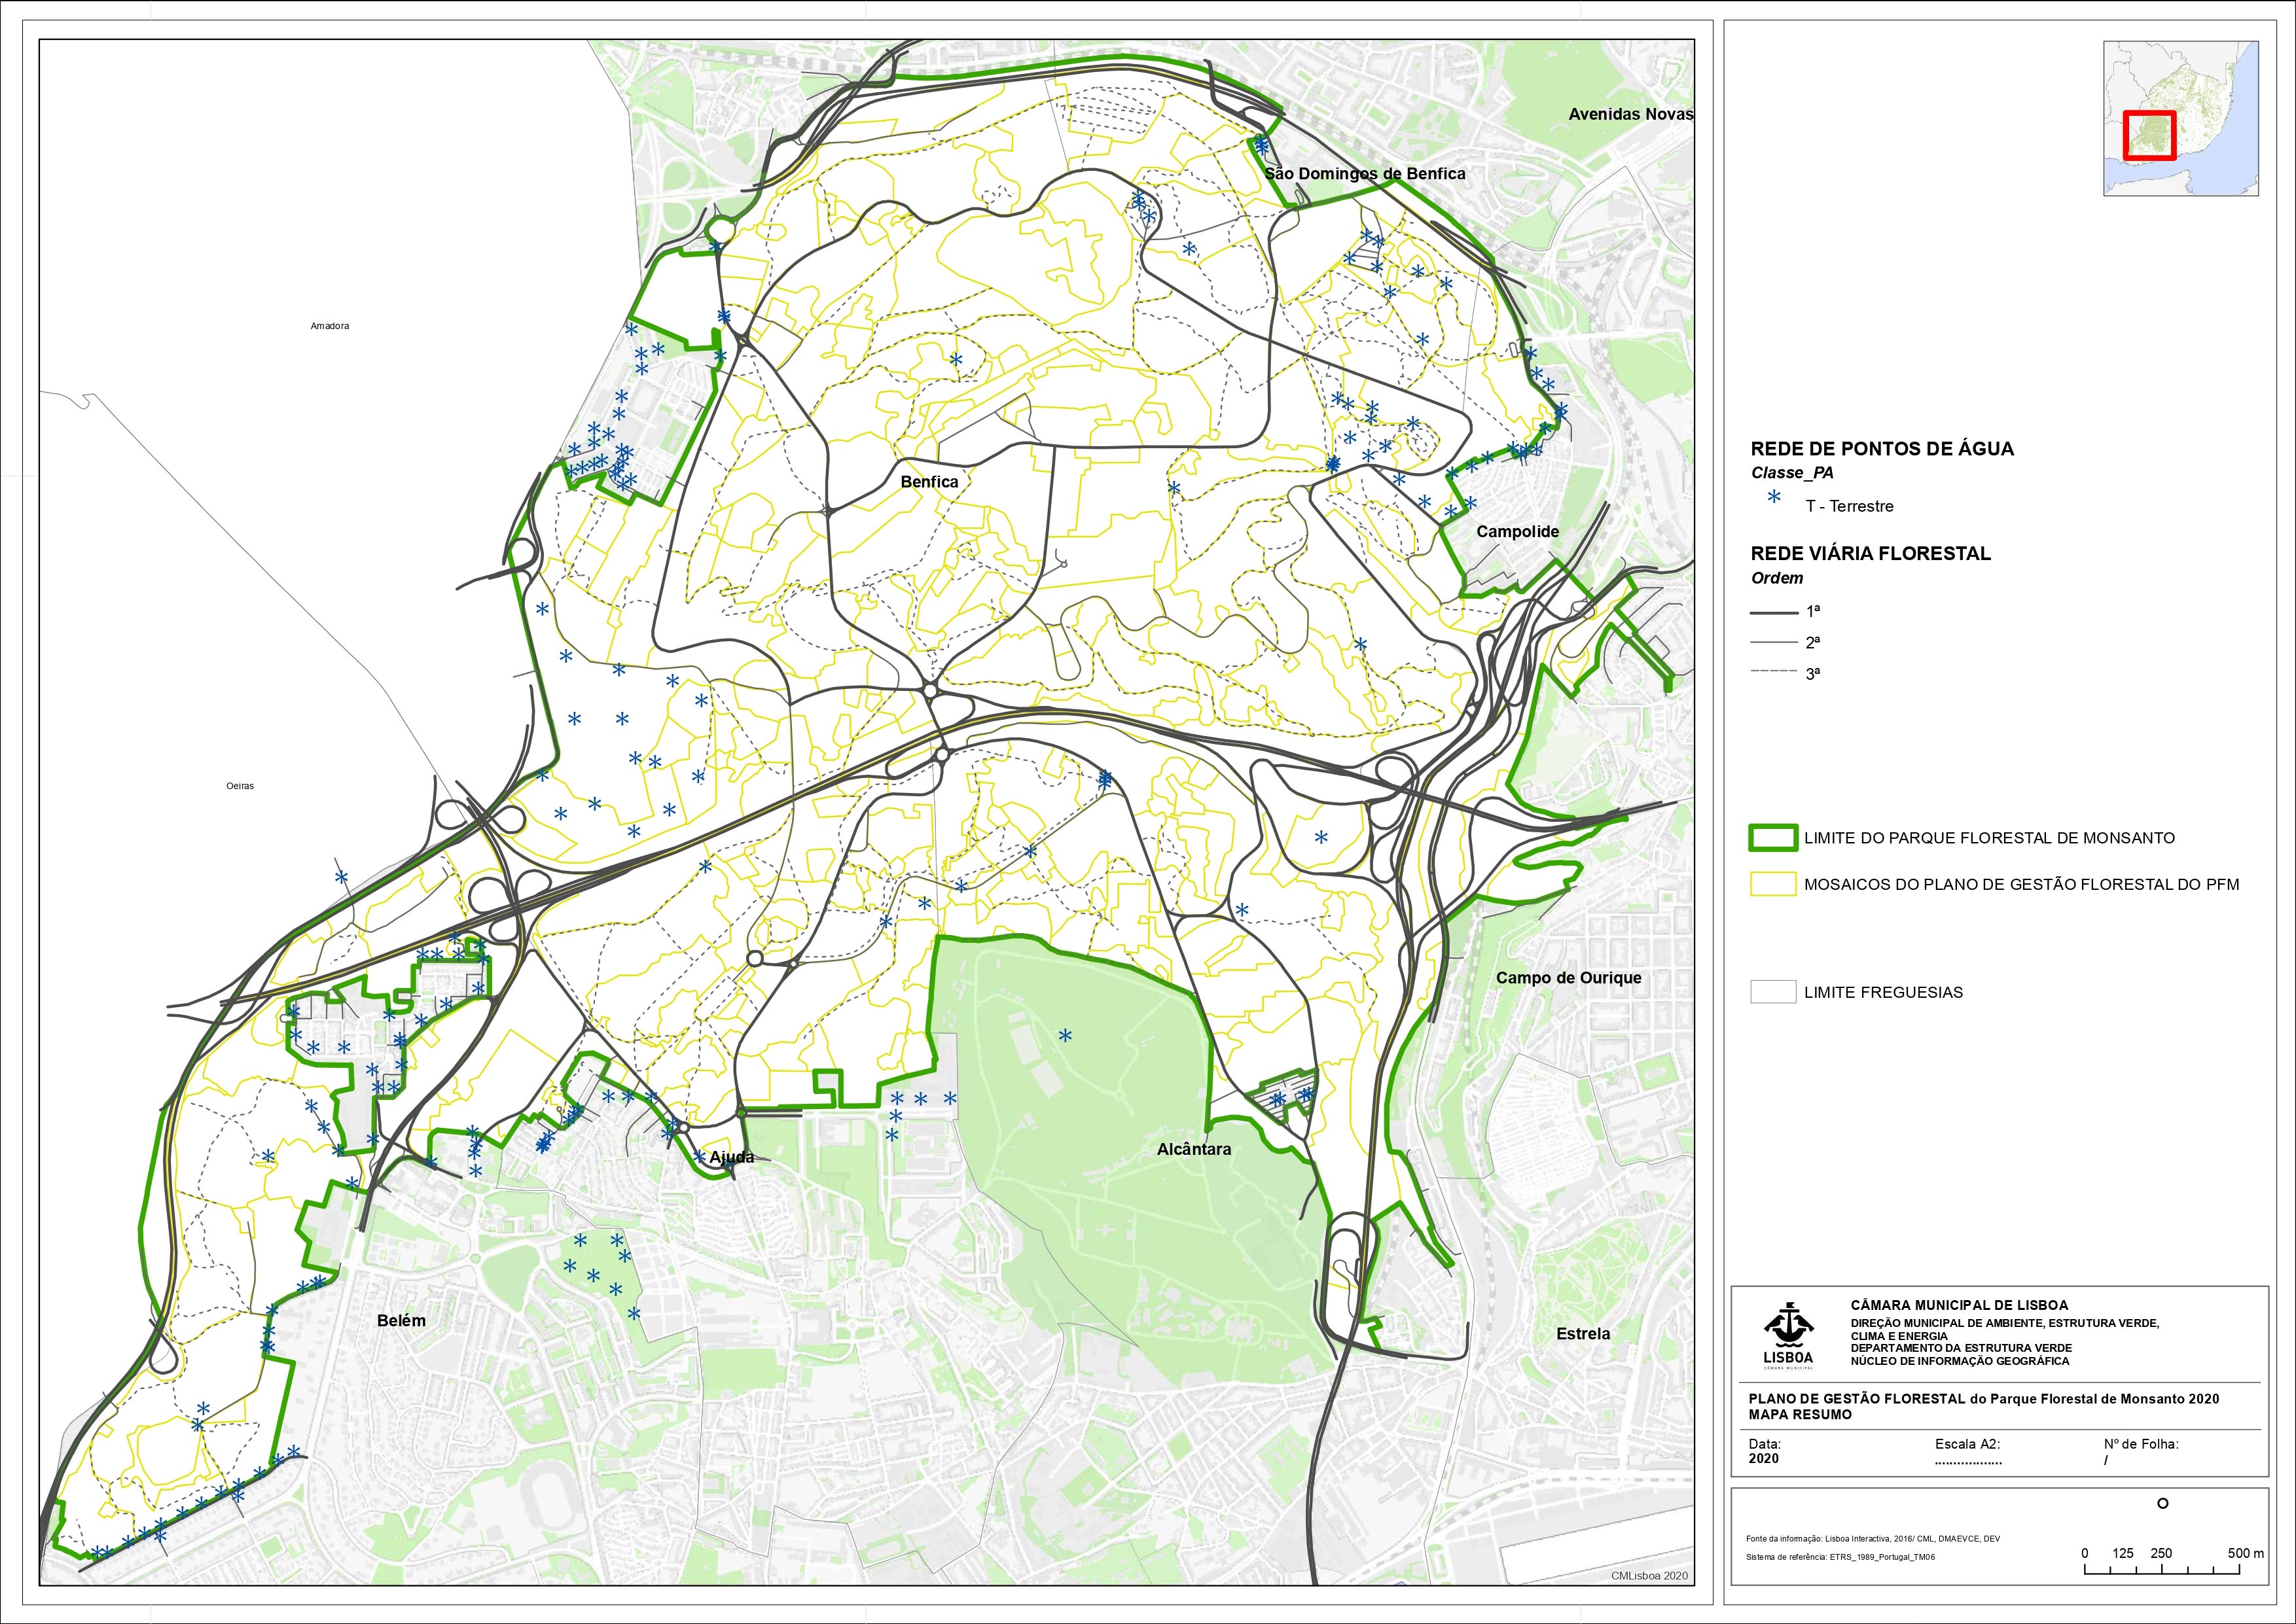Viewport: 2296px width, 1624px height.
Task: Select the Campolide parish label
Action: click(1517, 532)
